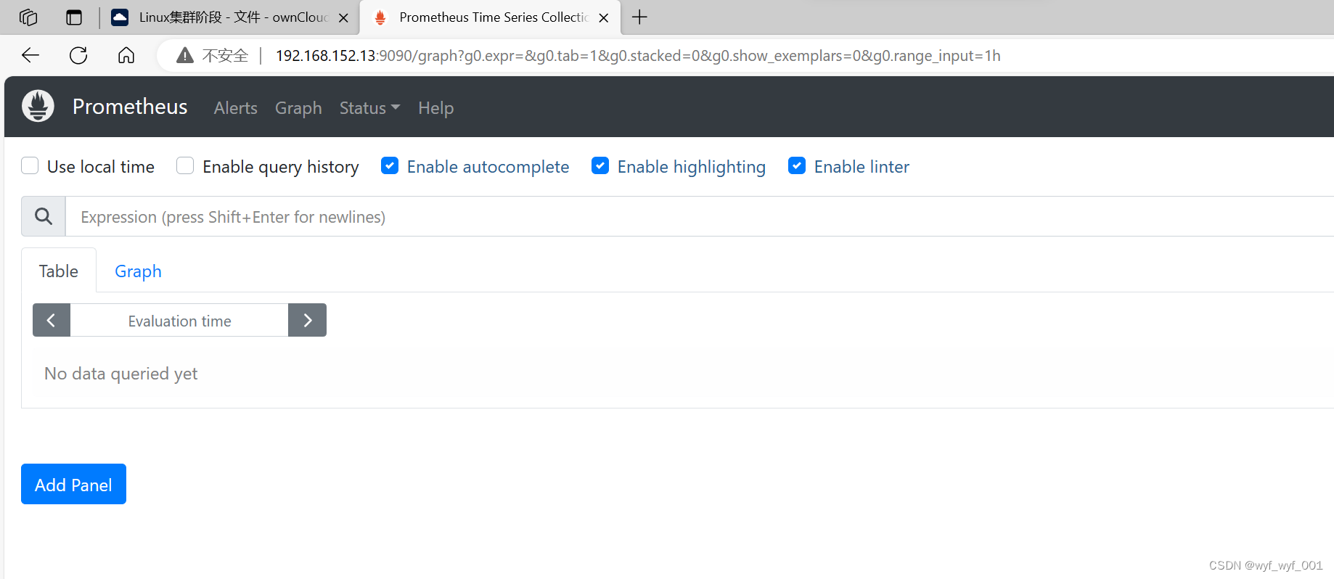Click the Add Panel button

point(73,484)
